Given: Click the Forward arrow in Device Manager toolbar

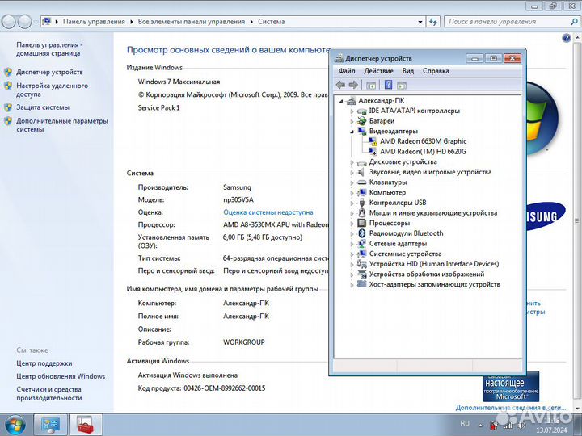Looking at the screenshot, I should coord(353,86).
